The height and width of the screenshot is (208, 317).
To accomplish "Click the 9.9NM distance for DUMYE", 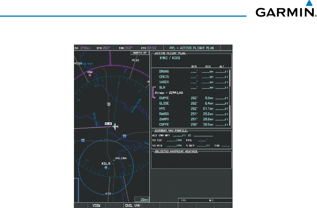I will tap(209, 98).
